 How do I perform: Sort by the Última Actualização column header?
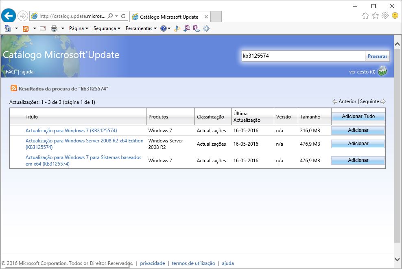pos(247,116)
